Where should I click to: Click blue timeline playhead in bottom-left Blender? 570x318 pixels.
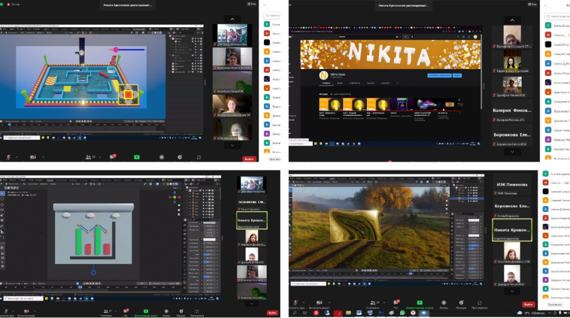coord(80,287)
